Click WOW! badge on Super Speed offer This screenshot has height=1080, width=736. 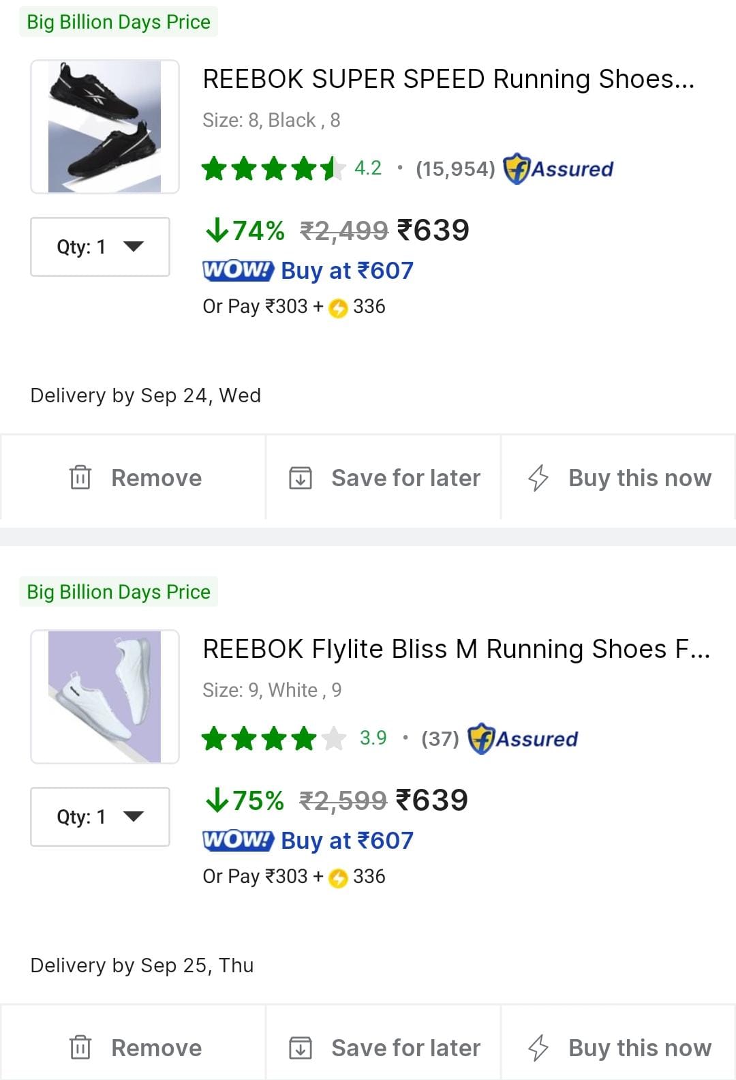point(238,270)
